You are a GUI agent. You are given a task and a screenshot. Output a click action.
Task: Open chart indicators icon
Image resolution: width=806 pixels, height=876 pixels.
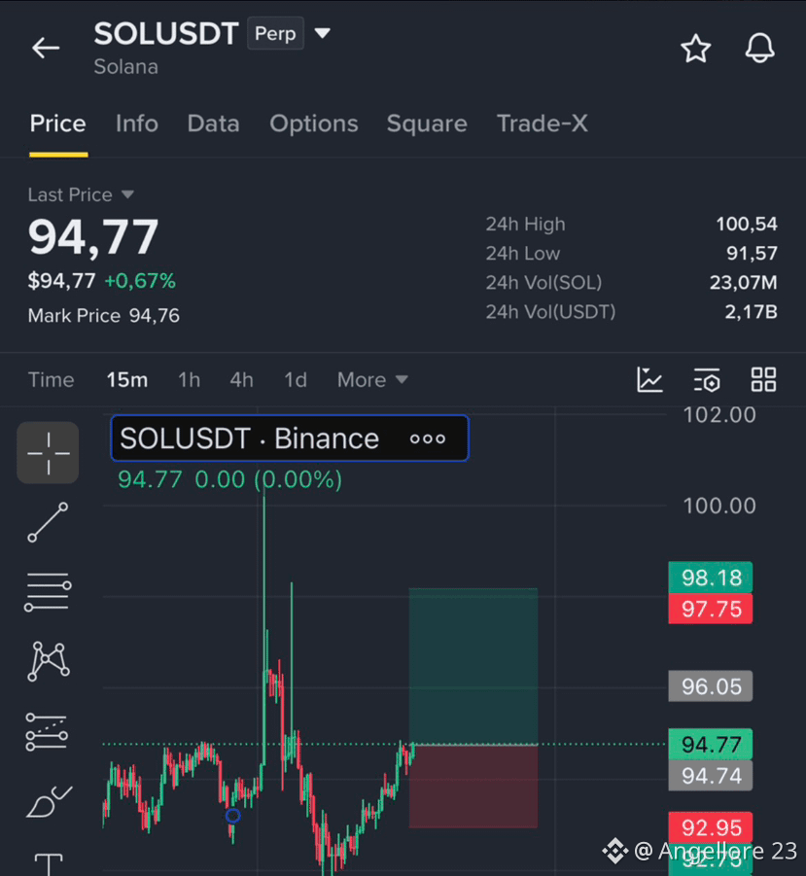[649, 380]
